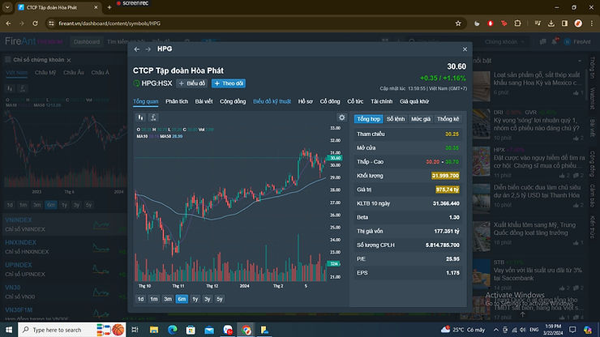The width and height of the screenshot is (600, 337).
Task: Go forward in the HPG dialog
Action: [x=148, y=49]
